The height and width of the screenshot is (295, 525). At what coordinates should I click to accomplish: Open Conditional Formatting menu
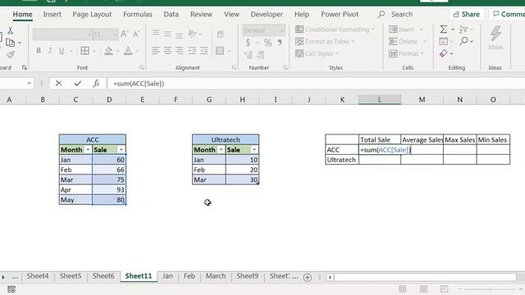click(x=335, y=29)
